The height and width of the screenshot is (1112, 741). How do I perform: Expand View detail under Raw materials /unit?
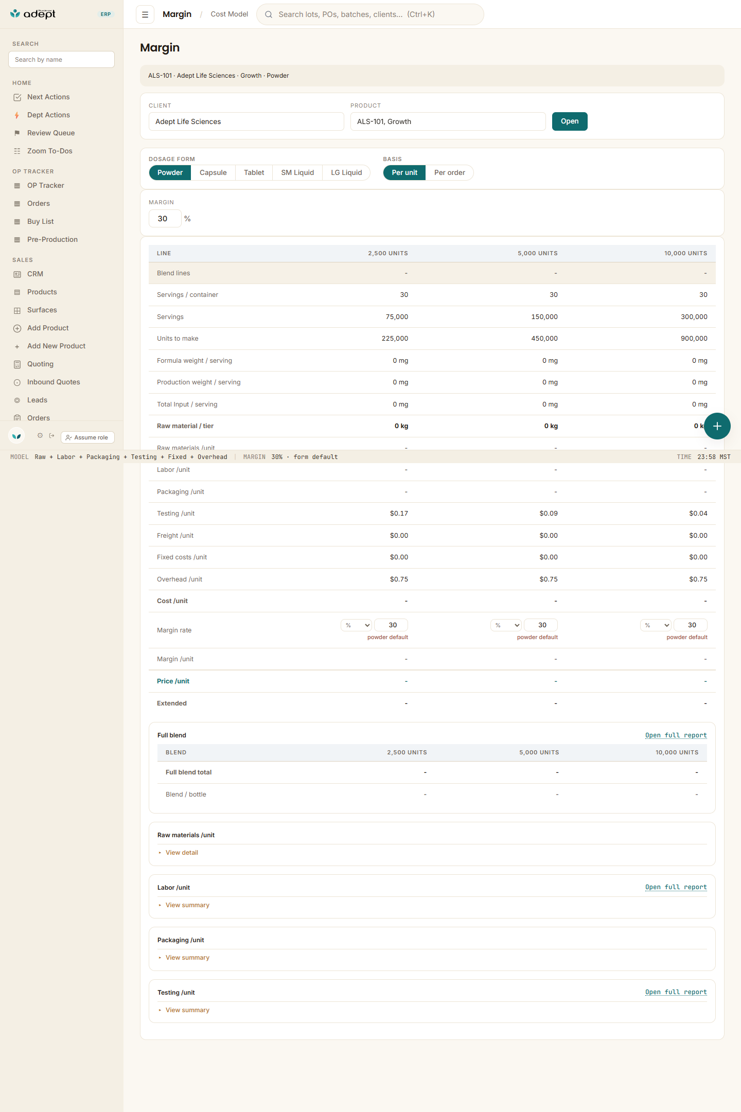pyautogui.click(x=182, y=853)
